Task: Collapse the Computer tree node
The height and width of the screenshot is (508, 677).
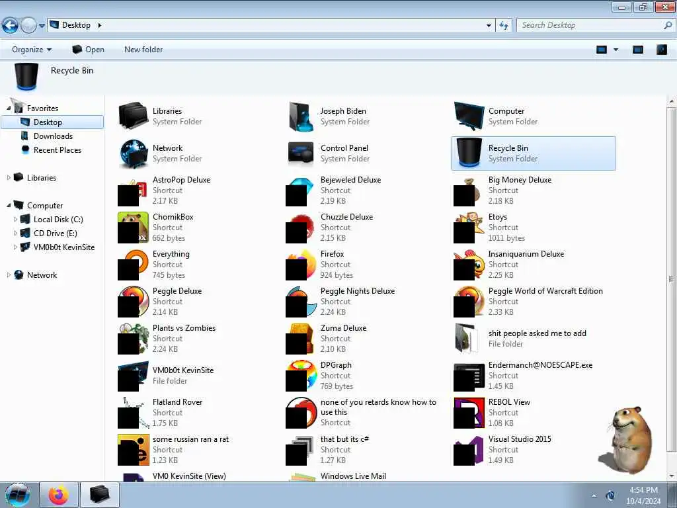Action: [x=9, y=206]
